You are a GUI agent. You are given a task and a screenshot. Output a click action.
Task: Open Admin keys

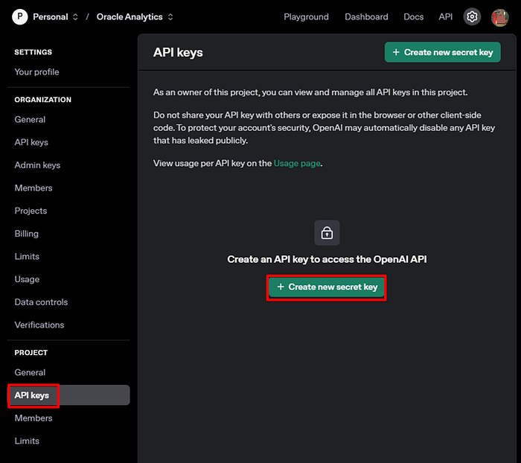[37, 165]
